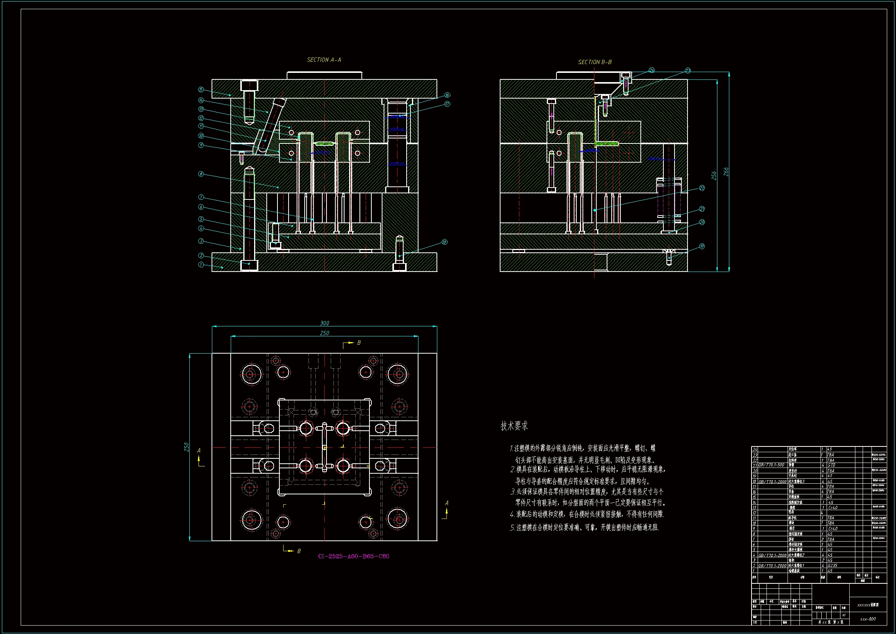Image resolution: width=896 pixels, height=634 pixels.
Task: Select balloon 18 beside Section A-A
Action: tap(445, 242)
